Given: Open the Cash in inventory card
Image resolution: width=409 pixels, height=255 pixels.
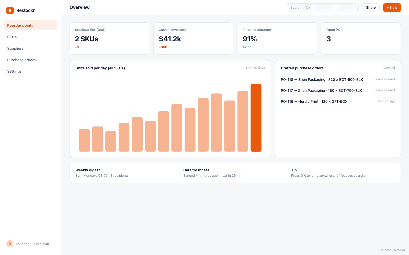Looking at the screenshot, I should tap(193, 39).
